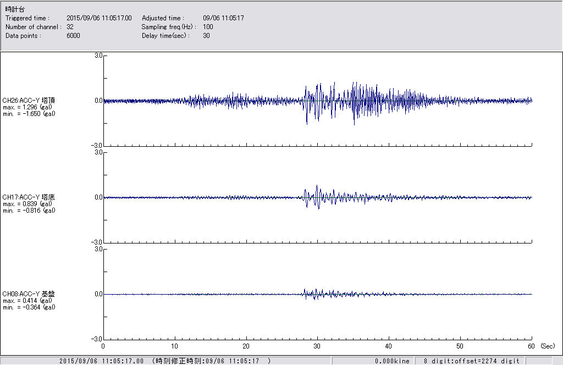Viewport: 563px width, 365px height.
Task: Click the 10 tick on time axis
Action: [x=175, y=347]
